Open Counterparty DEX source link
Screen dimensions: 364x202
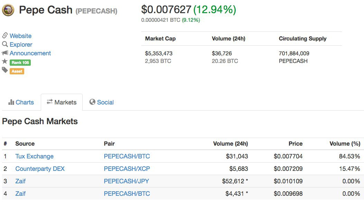click(x=40, y=169)
